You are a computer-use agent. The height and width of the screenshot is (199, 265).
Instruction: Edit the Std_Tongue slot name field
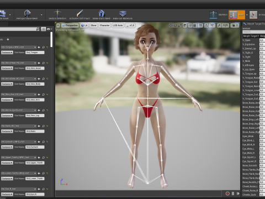pos(35,53)
